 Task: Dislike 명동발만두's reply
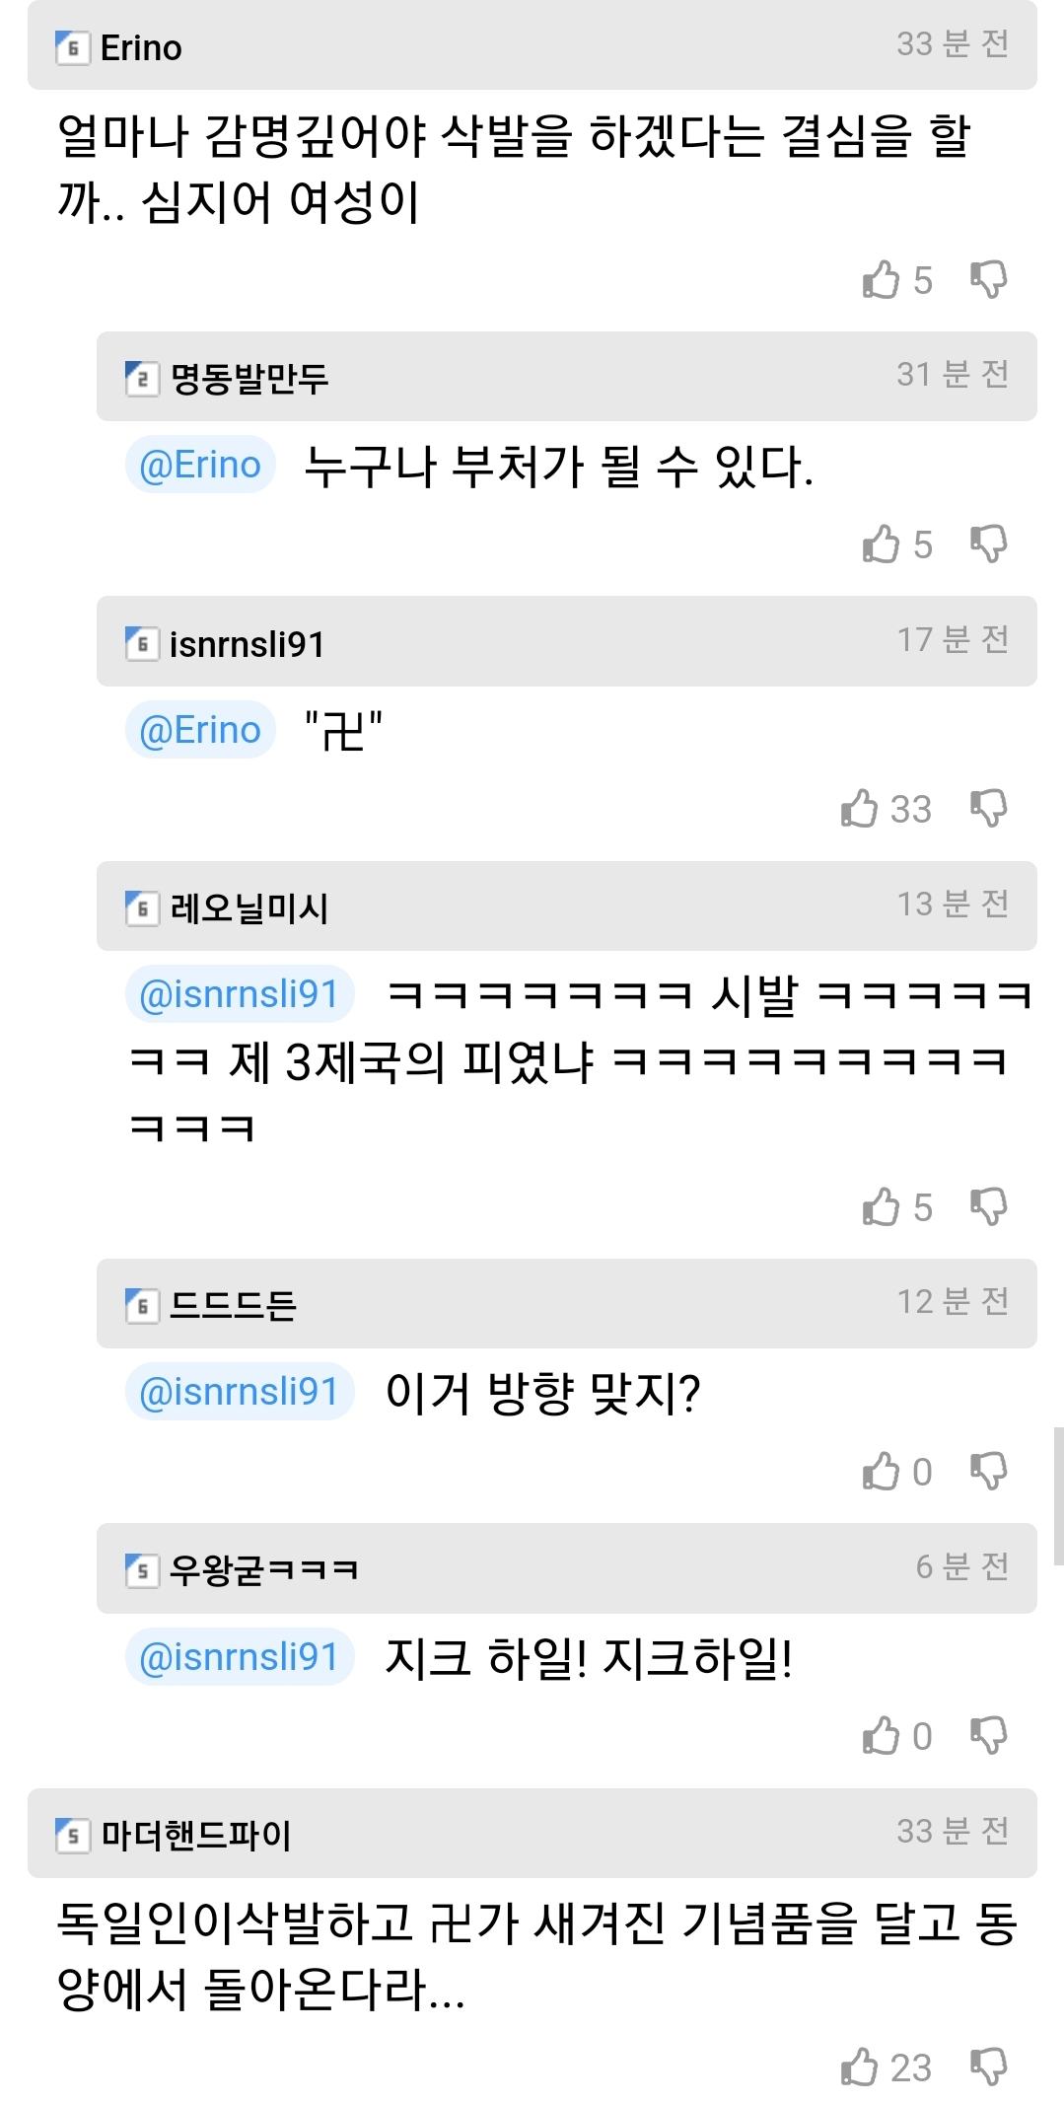[988, 544]
